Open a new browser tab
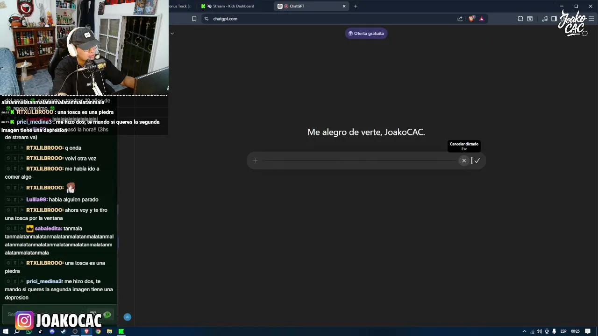598x336 pixels. click(x=356, y=6)
